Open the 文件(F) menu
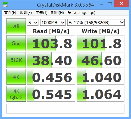Image resolution: width=131 pixels, height=119 pixels. pyautogui.click(x=10, y=13)
